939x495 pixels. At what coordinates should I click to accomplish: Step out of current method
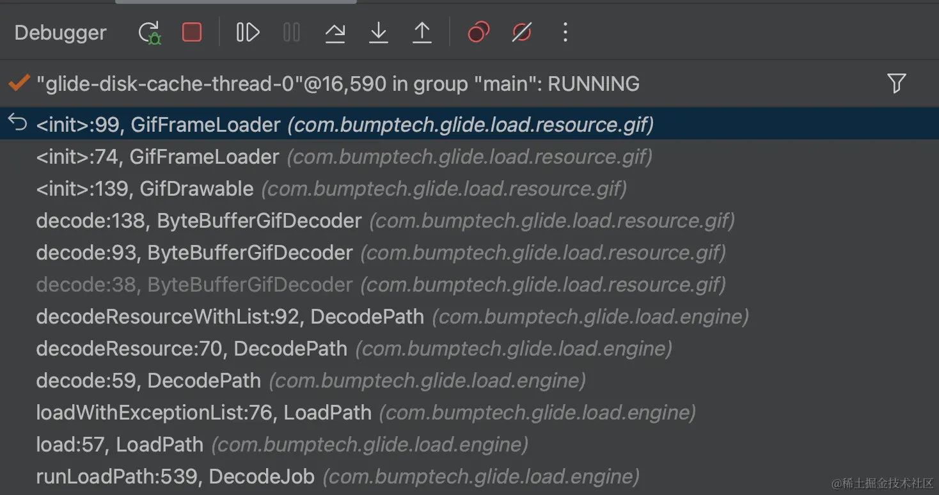pos(422,33)
